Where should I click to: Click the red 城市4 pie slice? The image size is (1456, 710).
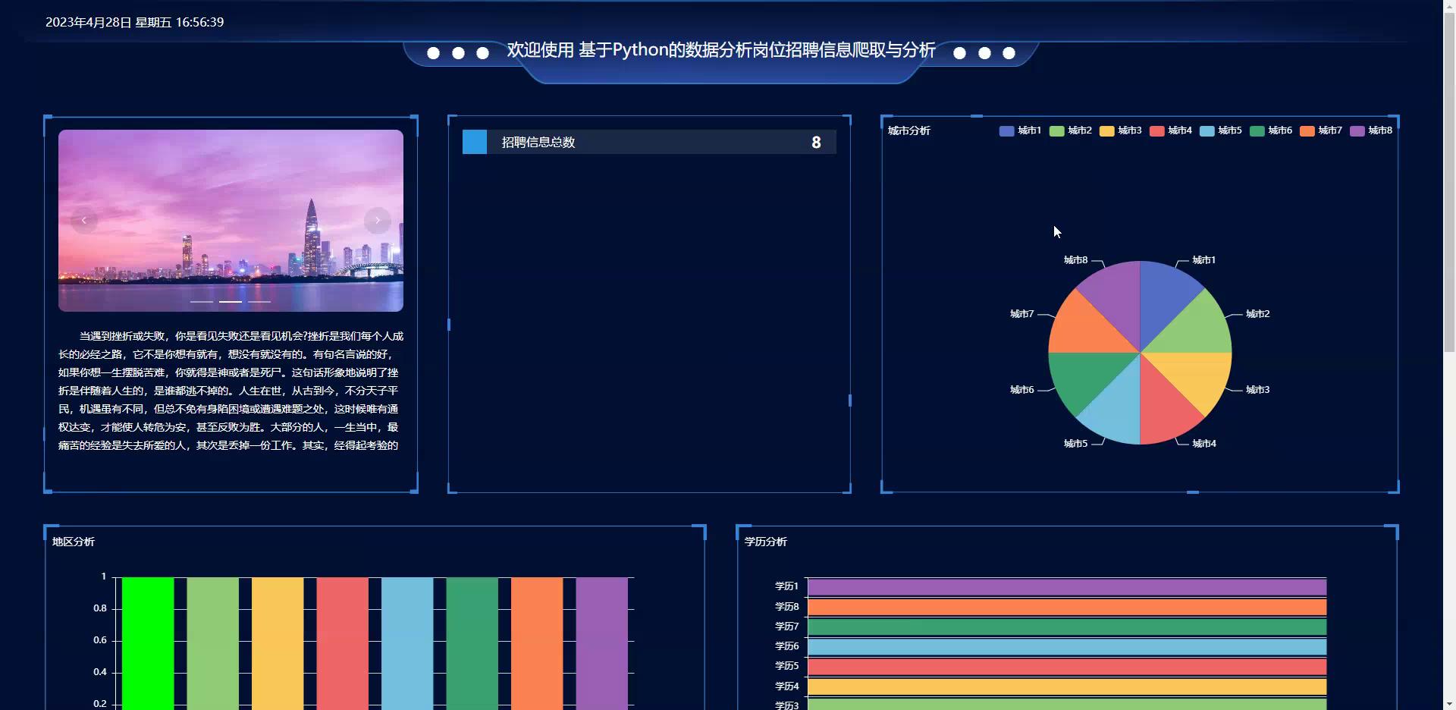pos(1163,407)
